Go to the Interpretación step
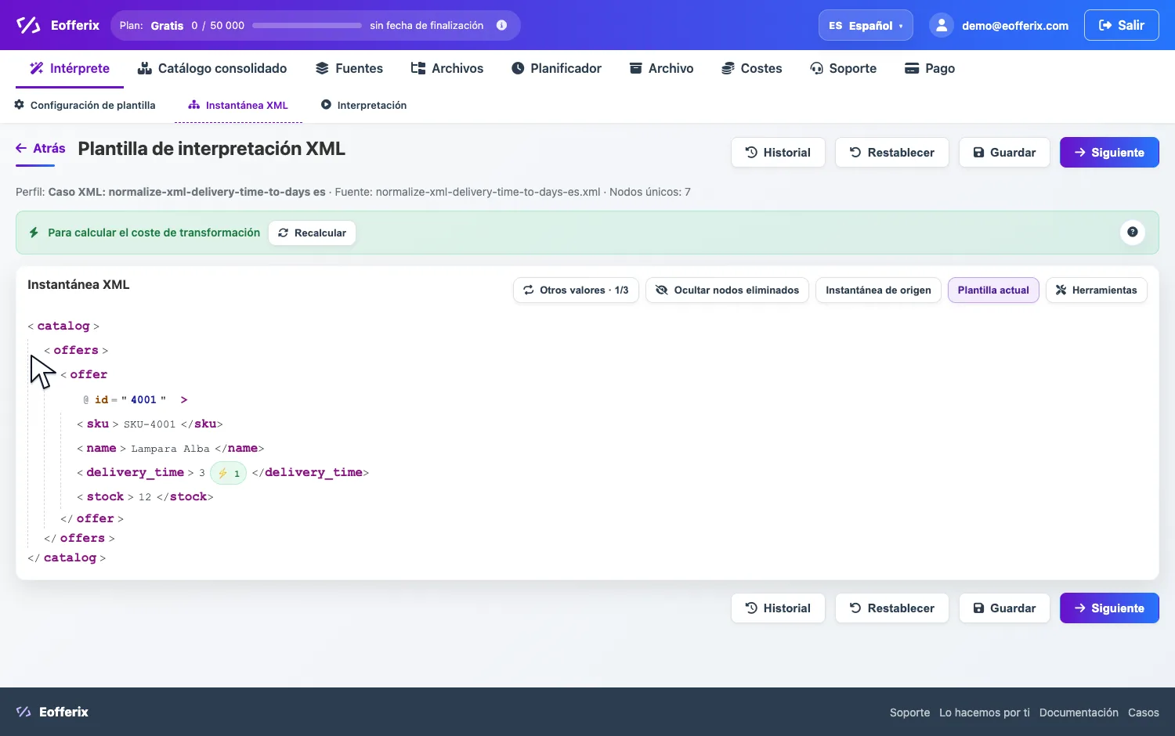Screen dimensions: 1175x736 pyautogui.click(x=364, y=105)
